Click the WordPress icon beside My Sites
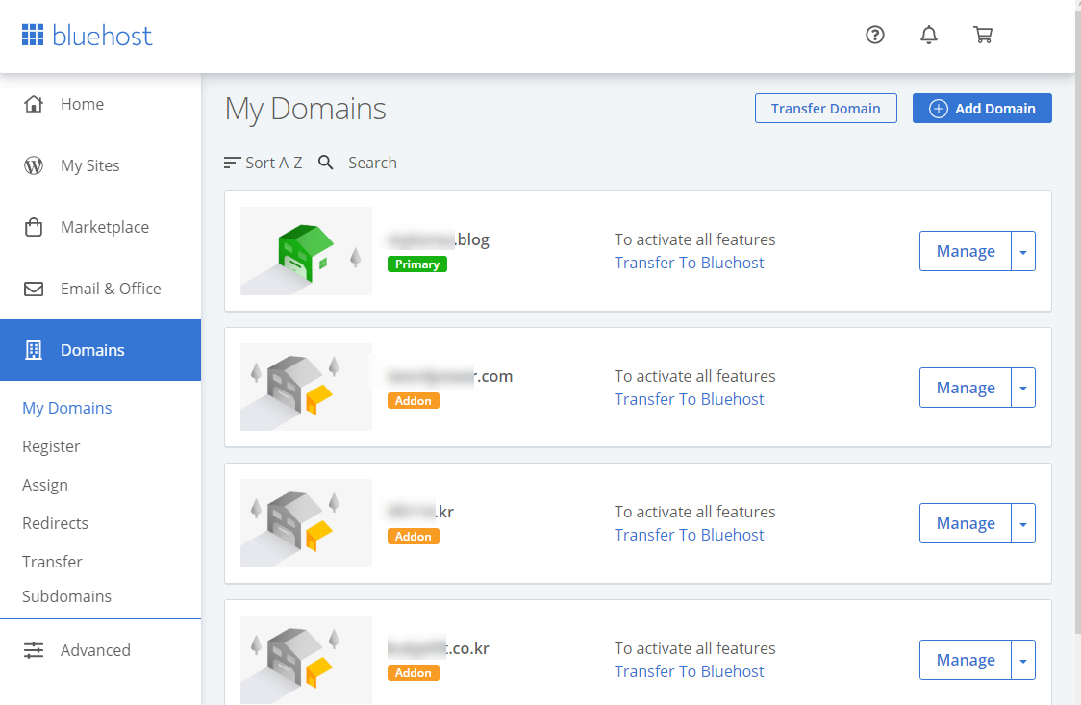 pos(33,165)
